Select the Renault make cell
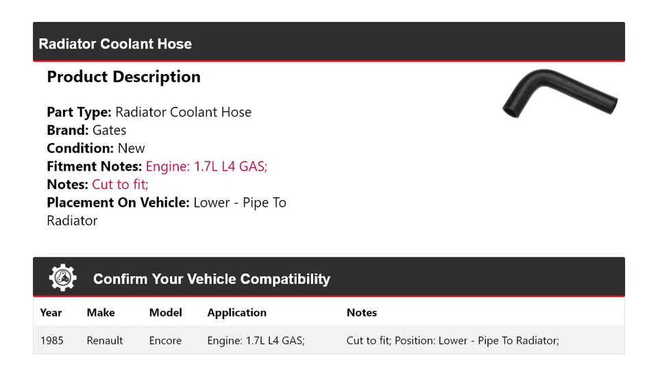The height and width of the screenshot is (376, 658). coord(105,340)
